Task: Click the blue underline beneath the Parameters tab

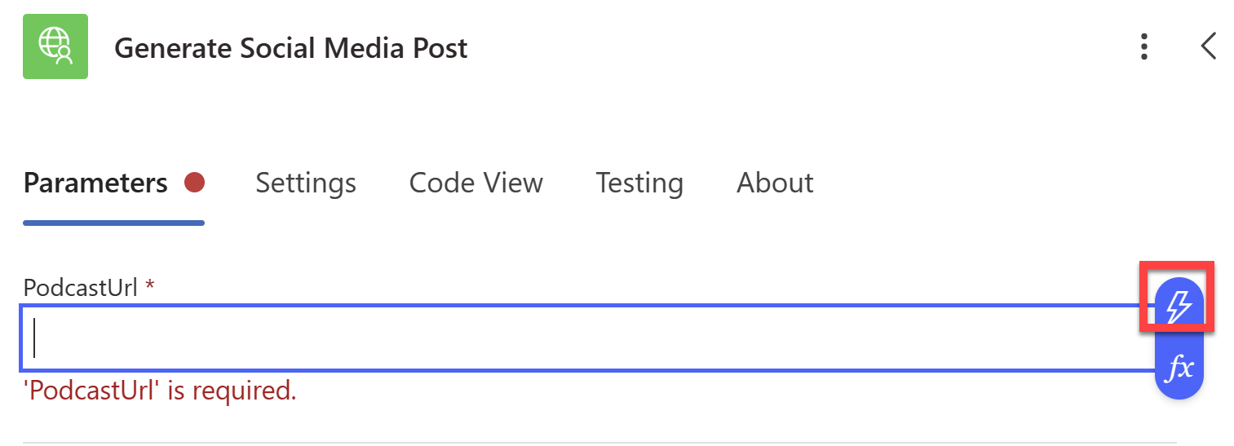Action: coord(113,223)
